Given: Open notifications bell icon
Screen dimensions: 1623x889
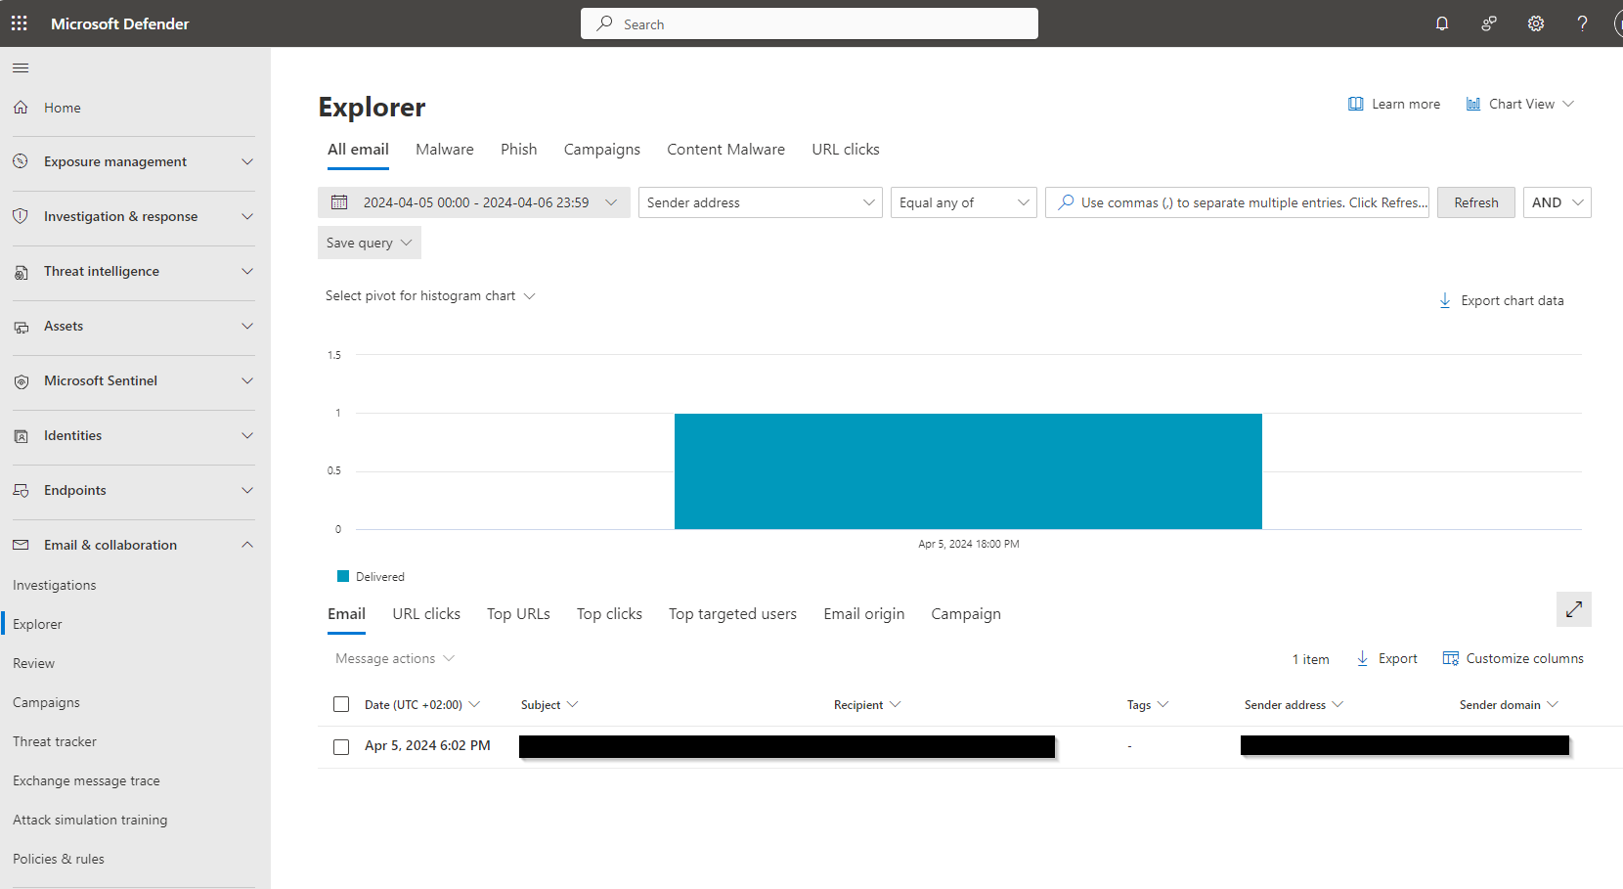Looking at the screenshot, I should tap(1442, 23).
